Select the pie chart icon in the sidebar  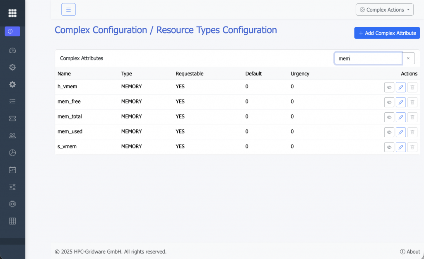[x=12, y=152]
